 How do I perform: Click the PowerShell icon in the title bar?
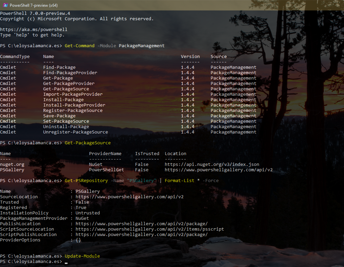click(x=5, y=5)
